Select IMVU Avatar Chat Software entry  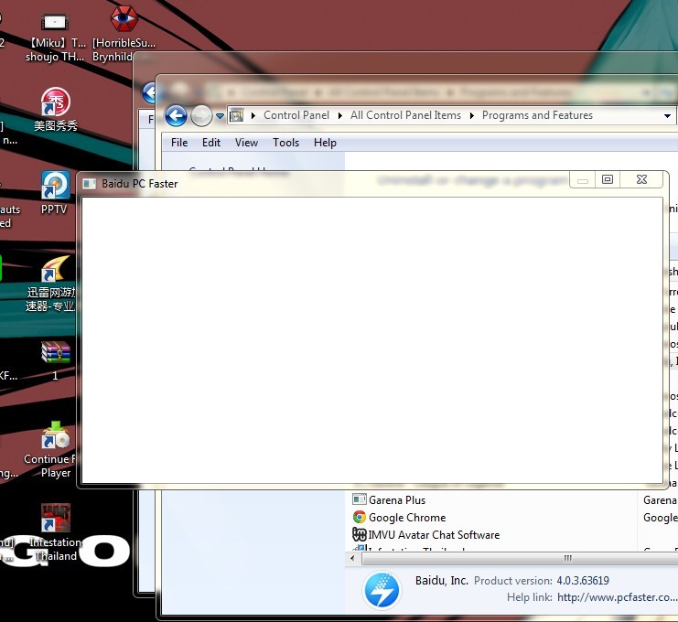pos(434,535)
